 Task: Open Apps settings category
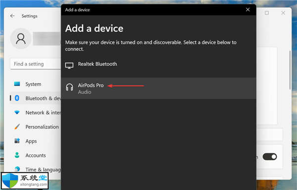(36, 141)
